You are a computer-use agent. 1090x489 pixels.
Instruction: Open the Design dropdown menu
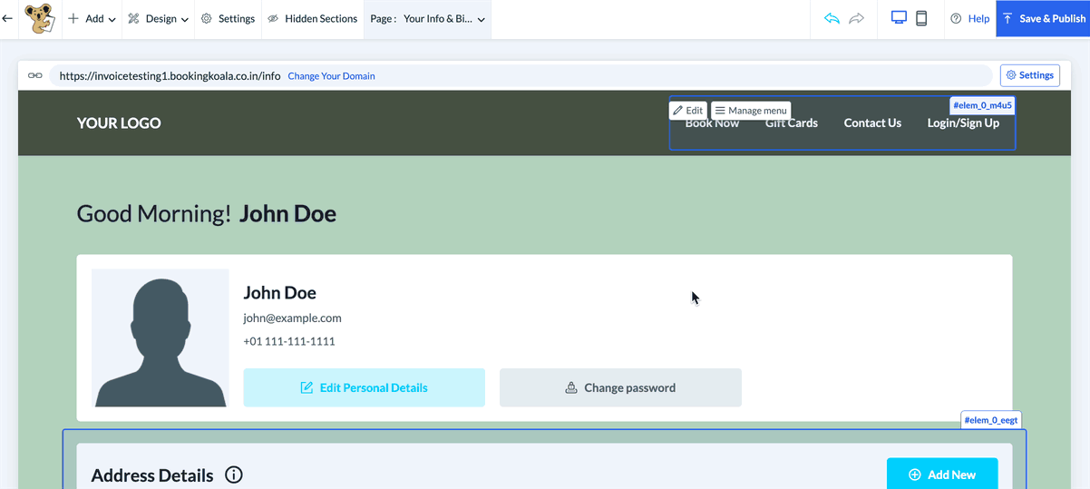(158, 18)
